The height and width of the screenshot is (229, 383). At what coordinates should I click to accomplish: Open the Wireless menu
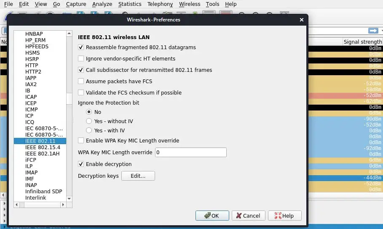click(190, 4)
